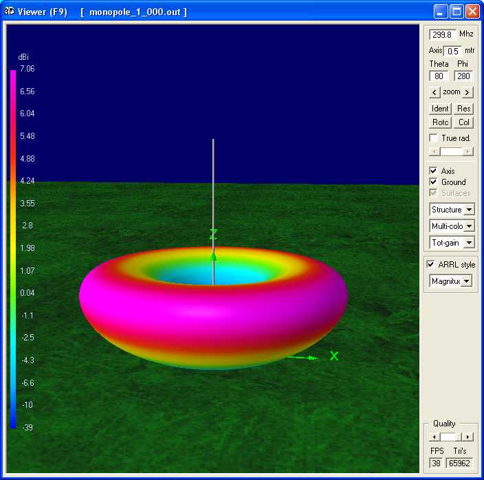Click the Col color button

464,122
